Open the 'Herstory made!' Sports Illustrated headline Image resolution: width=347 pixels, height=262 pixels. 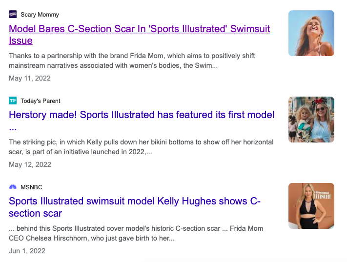(x=142, y=115)
